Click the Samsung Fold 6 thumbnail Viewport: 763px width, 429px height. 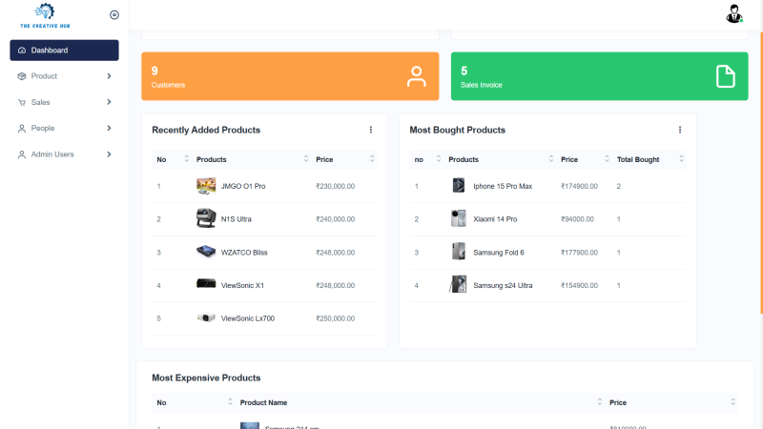459,252
